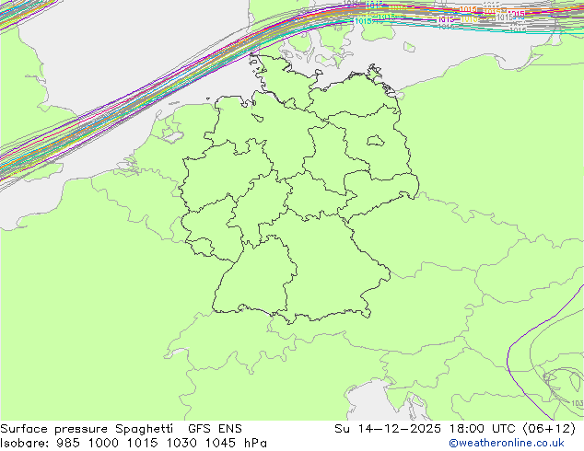The height and width of the screenshot is (451, 584).
Task: Click the weatheronline.co.uk copyright link
Action: coord(506,443)
